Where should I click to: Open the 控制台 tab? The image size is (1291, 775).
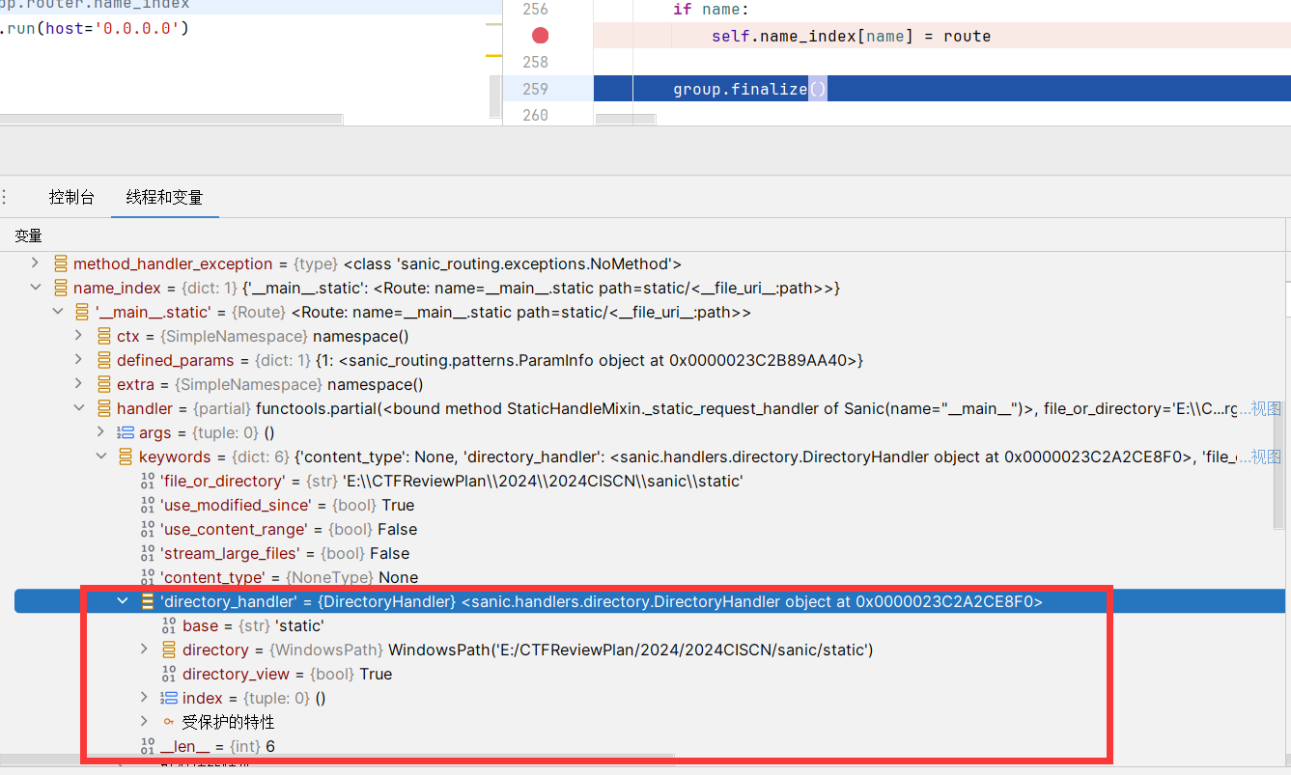click(x=72, y=197)
